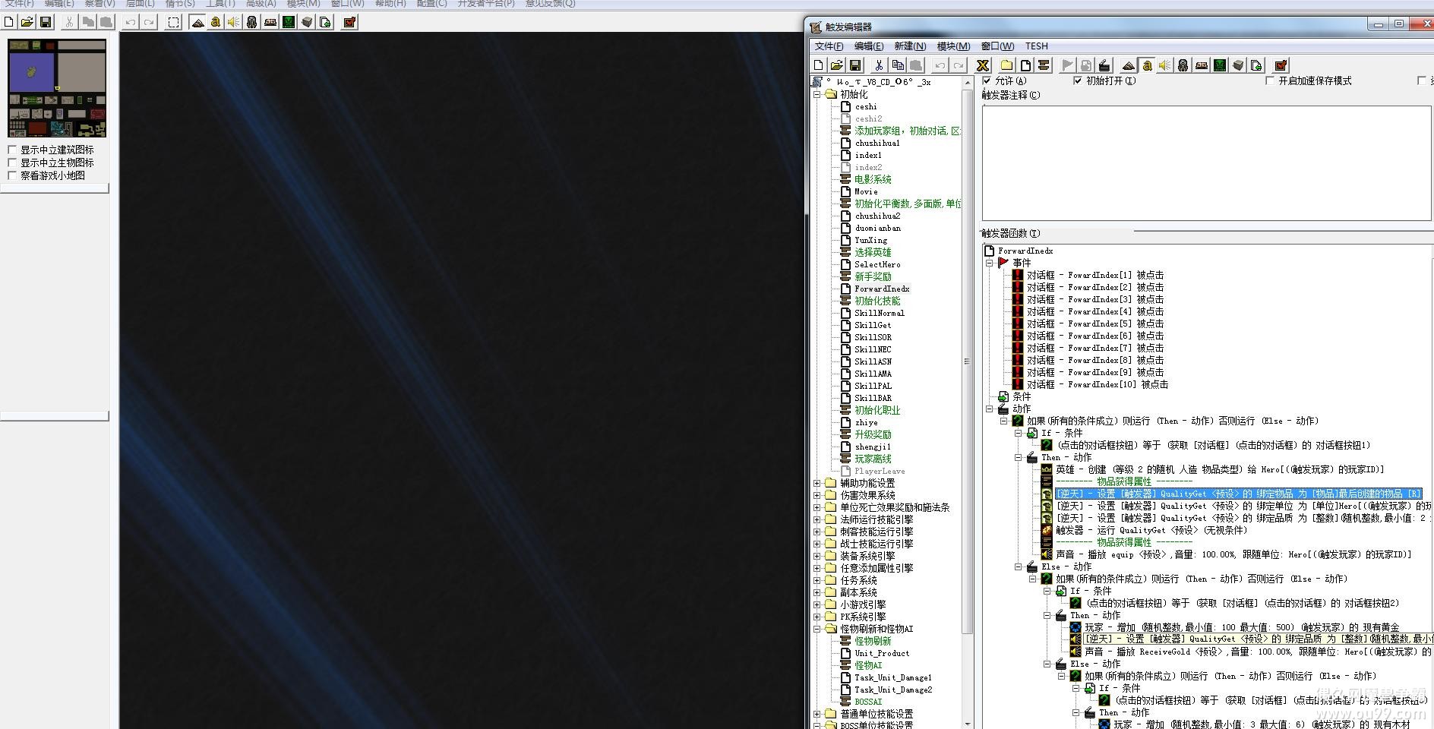The width and height of the screenshot is (1434, 729).
Task: Click trigger tree scrollbar up arrow
Action: [x=967, y=82]
